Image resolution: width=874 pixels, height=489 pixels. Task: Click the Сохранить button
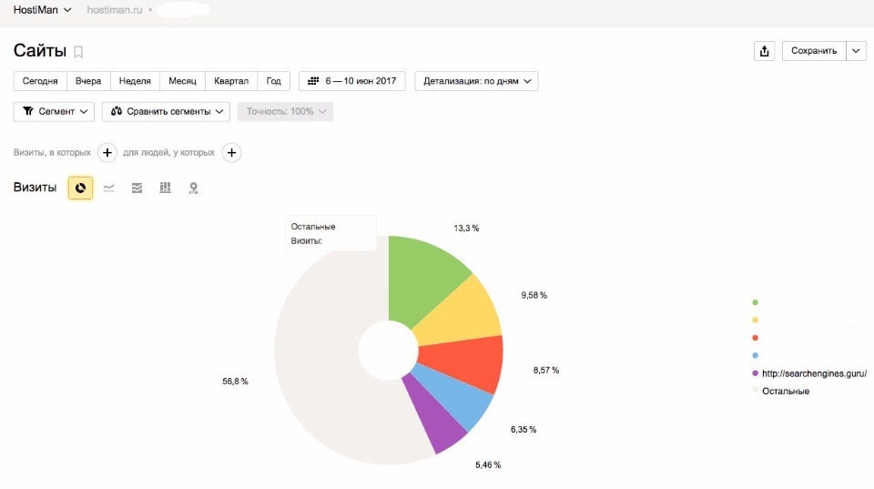[813, 51]
